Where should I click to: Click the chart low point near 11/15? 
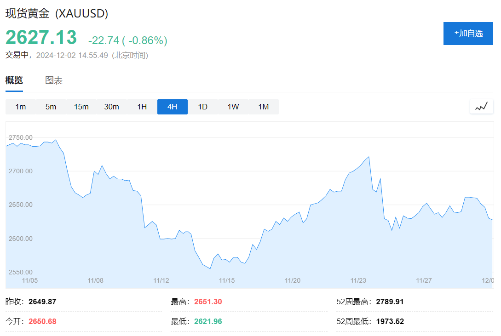click(210, 268)
